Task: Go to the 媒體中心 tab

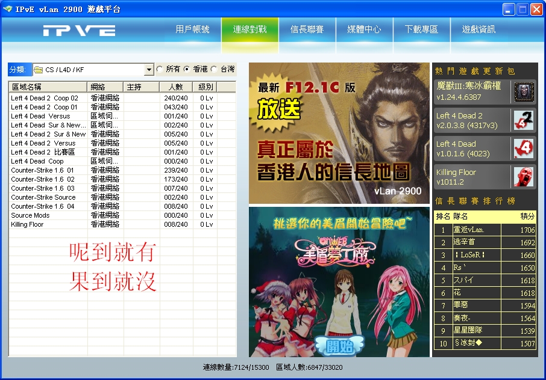Action: tap(364, 29)
